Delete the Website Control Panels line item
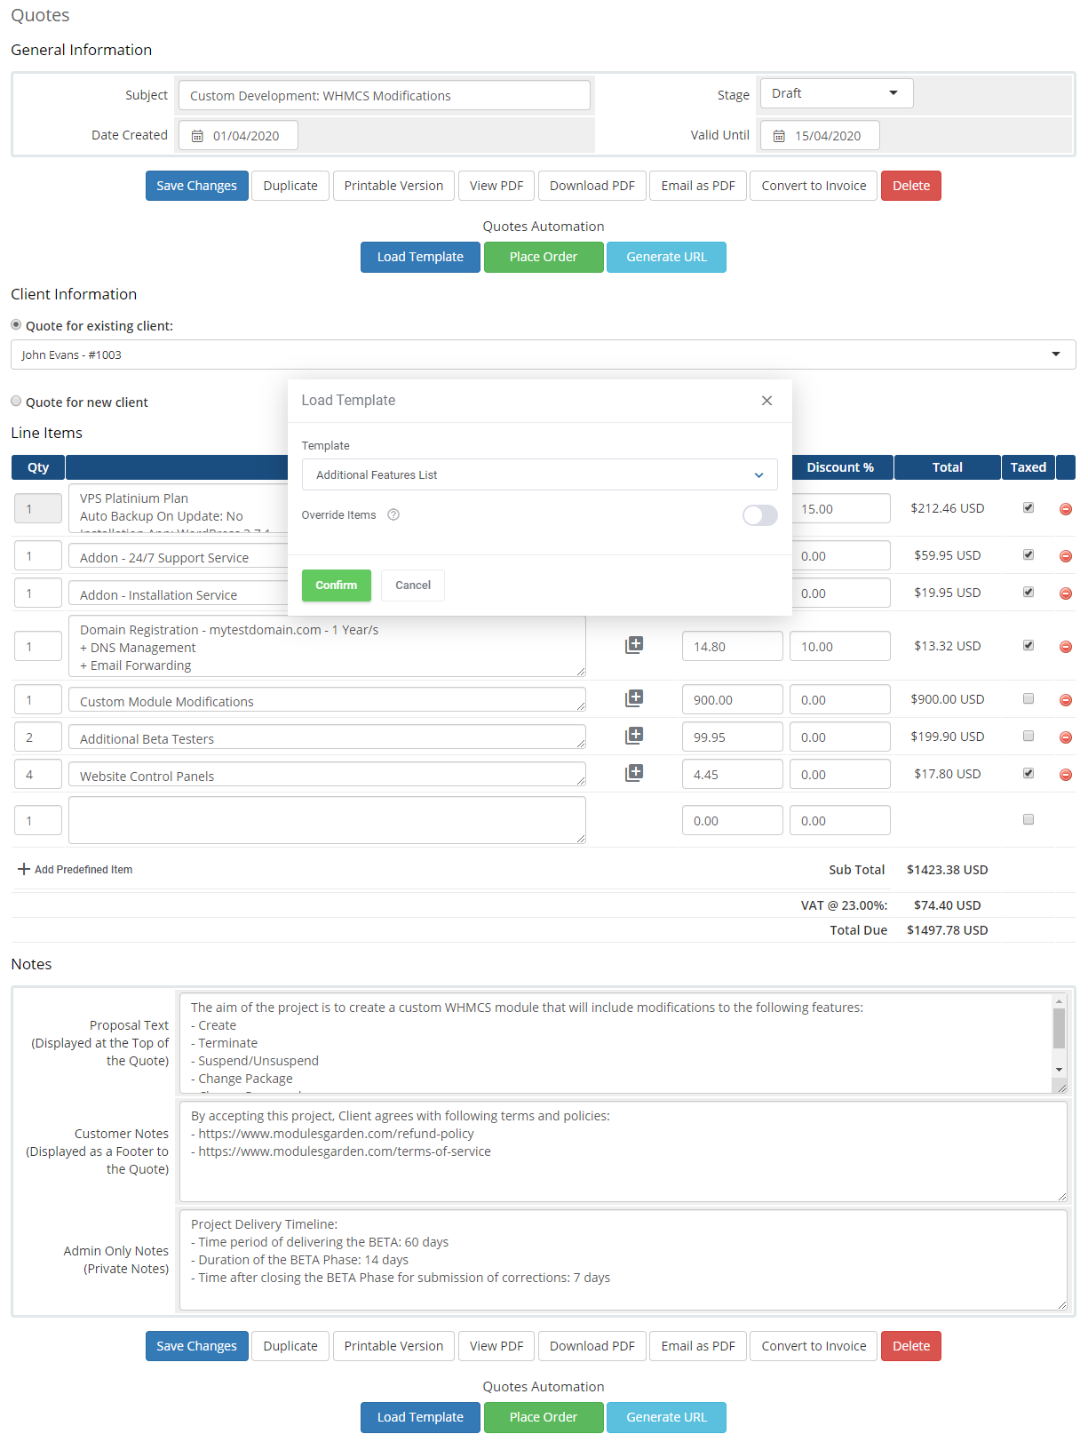 1065,775
